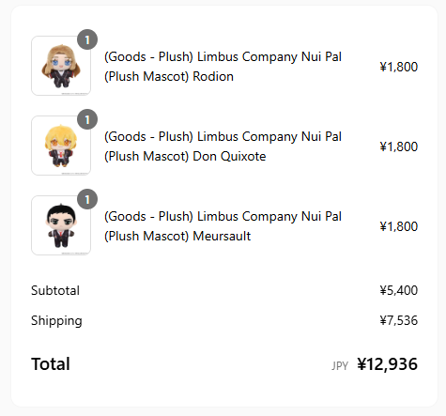Click the Shipping label
The height and width of the screenshot is (416, 446).
[56, 321]
